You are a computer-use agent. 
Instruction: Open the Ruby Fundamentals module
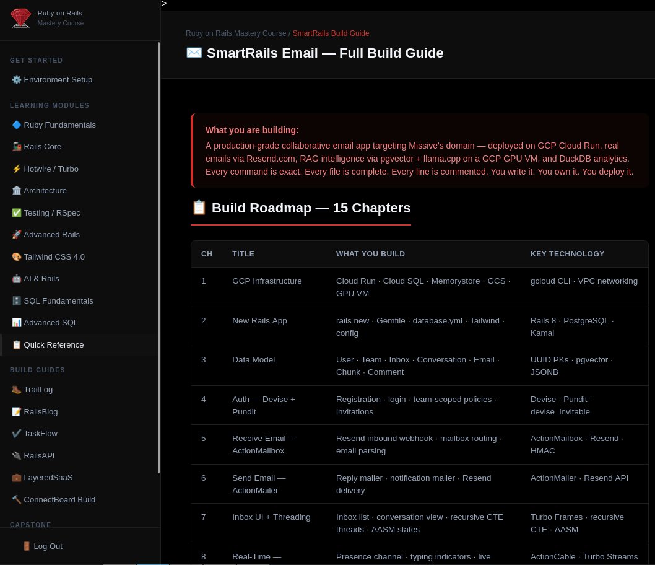(x=79, y=125)
